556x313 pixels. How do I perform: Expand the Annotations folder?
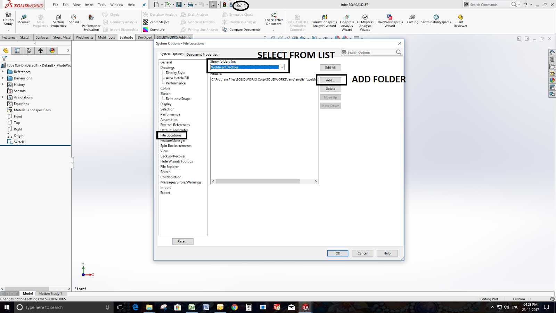pyautogui.click(x=3, y=97)
